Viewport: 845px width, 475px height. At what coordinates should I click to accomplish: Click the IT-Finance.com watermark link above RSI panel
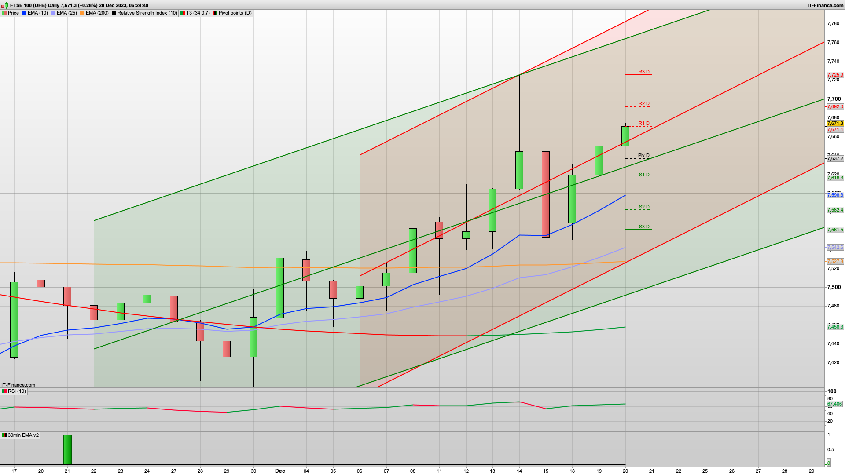18,385
